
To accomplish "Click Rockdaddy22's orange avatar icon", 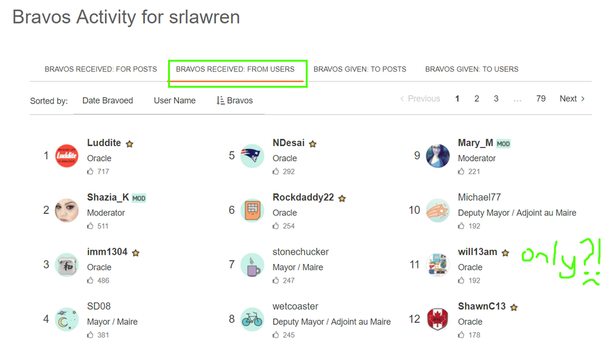I will coord(252,210).
